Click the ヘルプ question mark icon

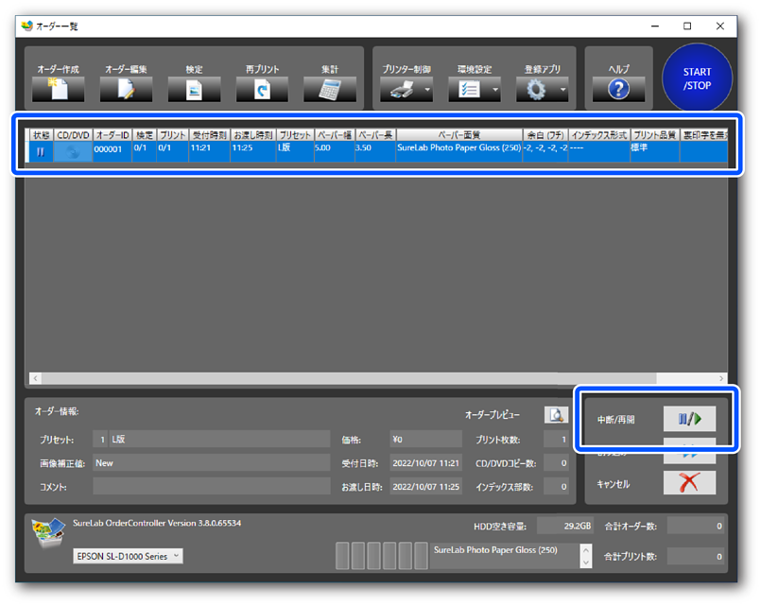618,90
